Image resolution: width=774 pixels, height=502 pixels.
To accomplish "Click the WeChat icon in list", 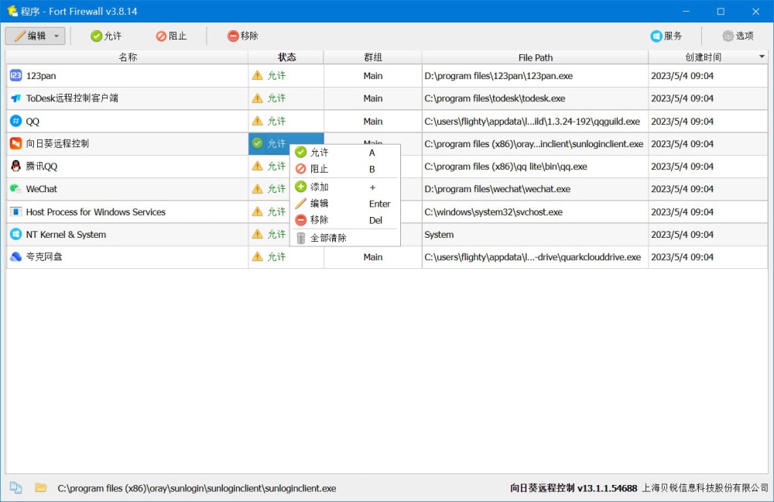I will (15, 189).
